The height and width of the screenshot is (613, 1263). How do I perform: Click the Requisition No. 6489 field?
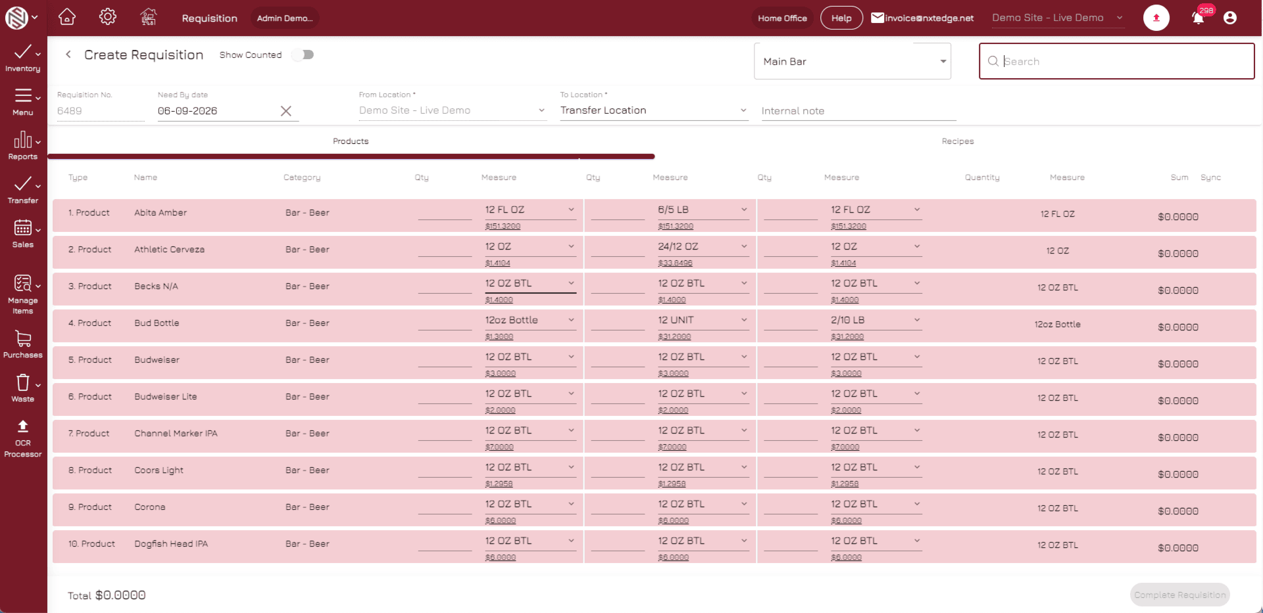point(101,111)
